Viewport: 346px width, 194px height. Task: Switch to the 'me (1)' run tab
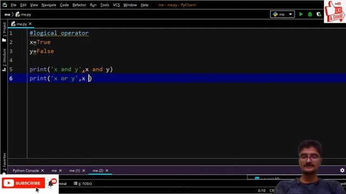(75, 171)
